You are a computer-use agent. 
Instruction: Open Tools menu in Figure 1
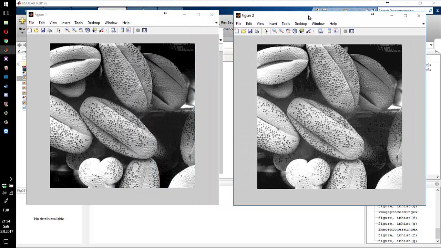[79, 23]
